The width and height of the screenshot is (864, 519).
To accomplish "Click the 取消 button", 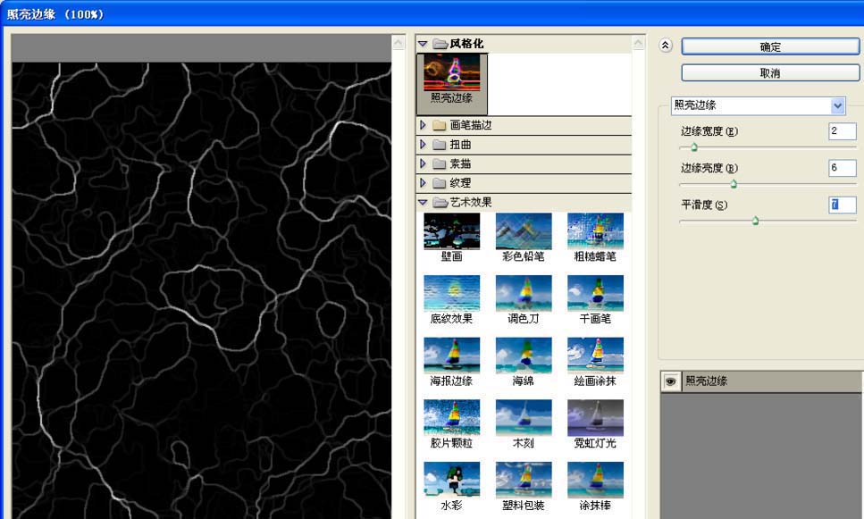I will tap(770, 72).
